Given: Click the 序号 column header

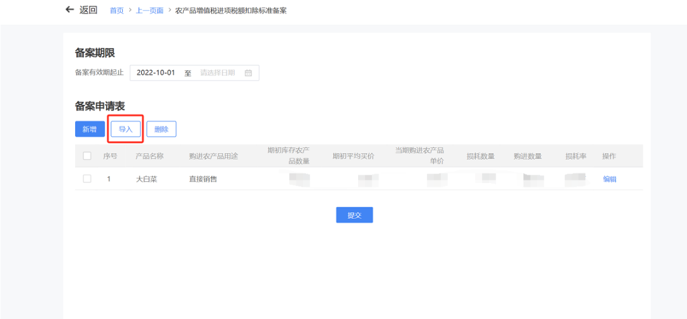Looking at the screenshot, I should 110,156.
